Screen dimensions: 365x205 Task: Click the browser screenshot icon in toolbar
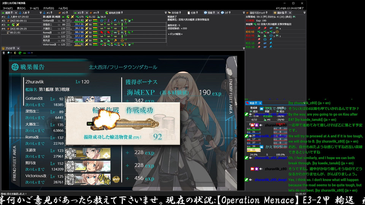coord(3,53)
